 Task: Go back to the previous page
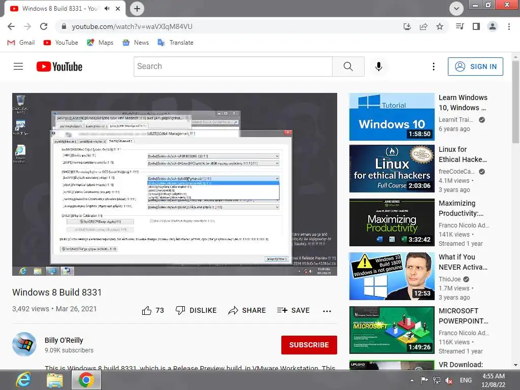(x=11, y=26)
